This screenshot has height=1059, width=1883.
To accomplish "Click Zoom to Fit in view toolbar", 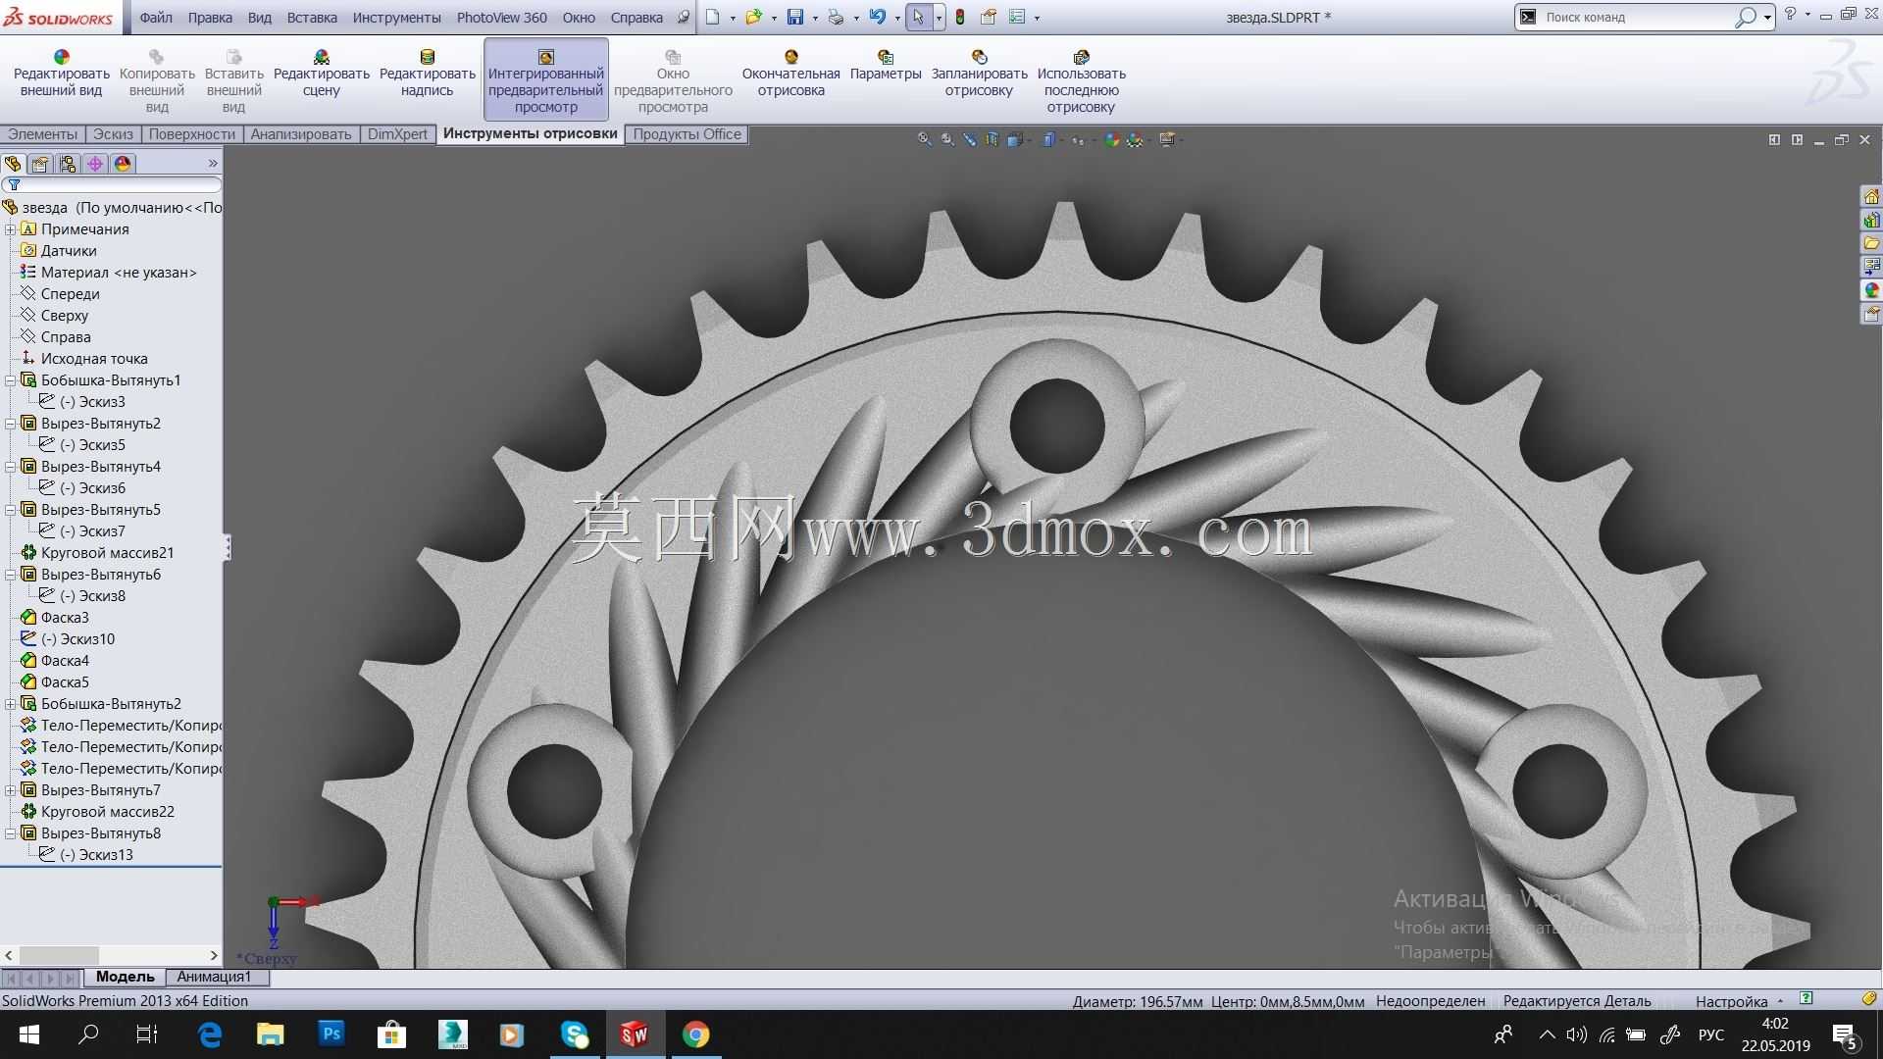I will 924,139.
